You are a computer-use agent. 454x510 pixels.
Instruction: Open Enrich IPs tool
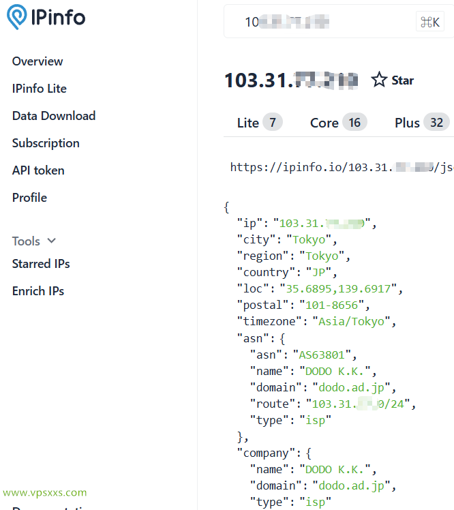pyautogui.click(x=38, y=290)
